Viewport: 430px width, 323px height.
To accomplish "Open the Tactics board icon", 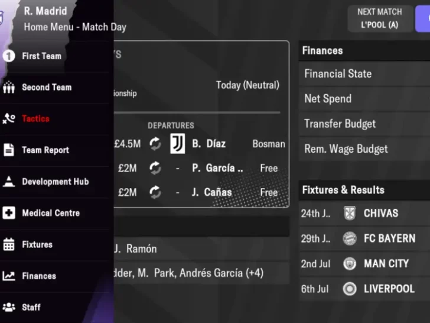I will click(x=9, y=119).
